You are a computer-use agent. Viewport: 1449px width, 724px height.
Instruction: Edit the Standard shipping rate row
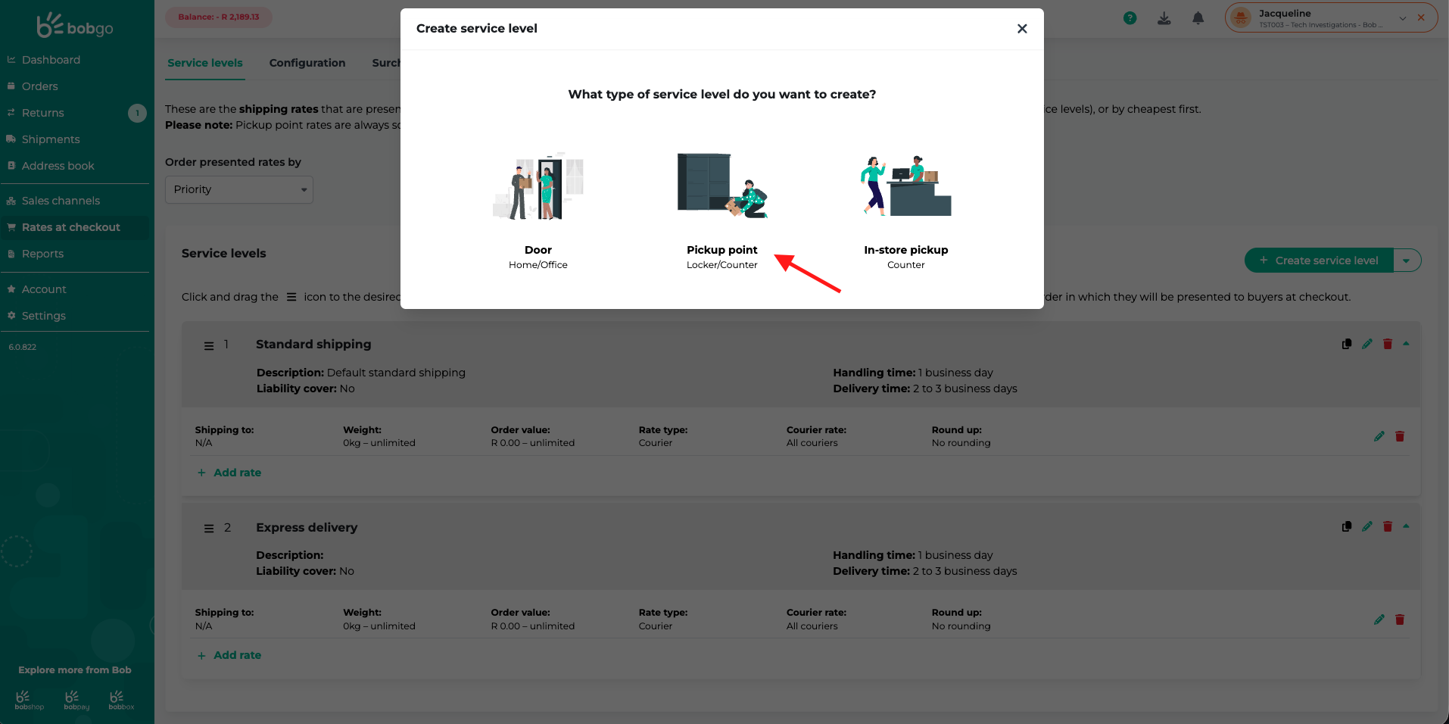(x=1379, y=436)
